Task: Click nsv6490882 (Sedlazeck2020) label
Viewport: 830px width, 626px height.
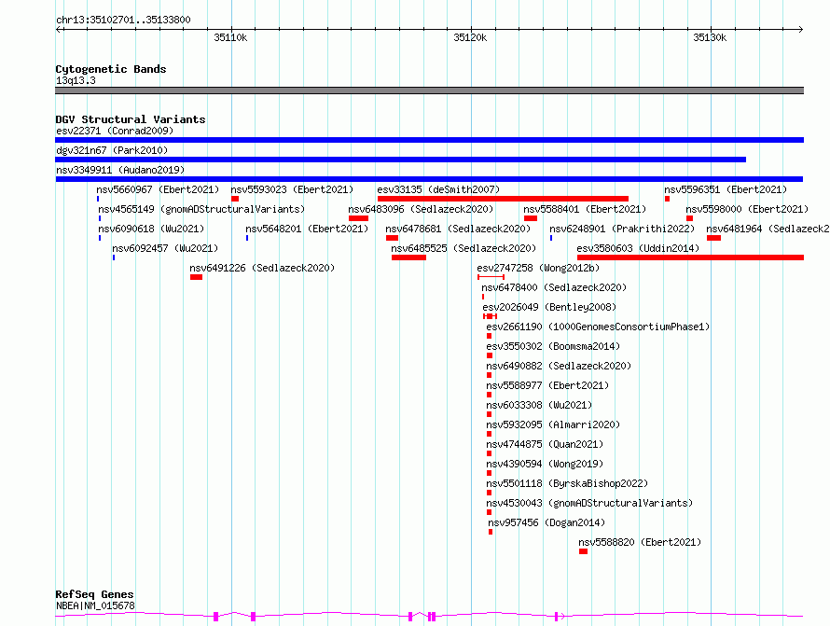Action: pyautogui.click(x=559, y=366)
